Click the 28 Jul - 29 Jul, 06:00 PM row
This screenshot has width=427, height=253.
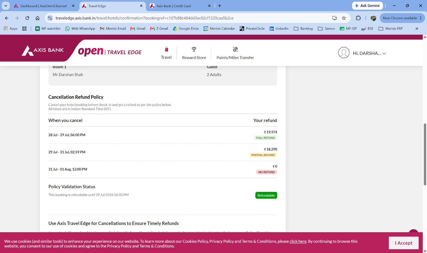click(x=163, y=135)
